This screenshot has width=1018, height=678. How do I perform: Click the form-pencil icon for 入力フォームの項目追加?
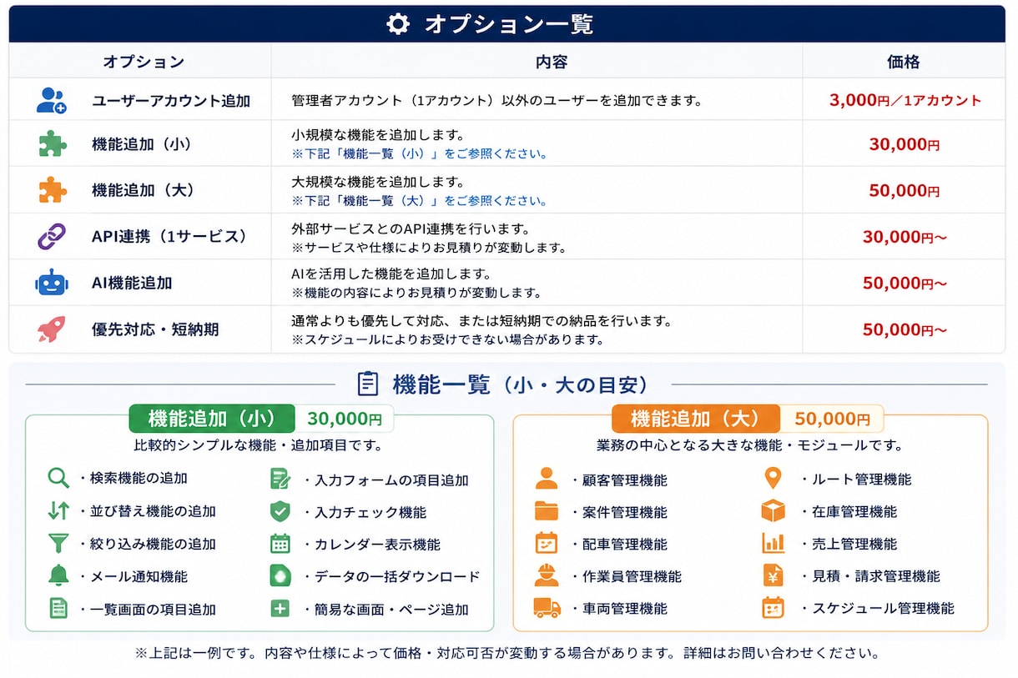pos(280,479)
